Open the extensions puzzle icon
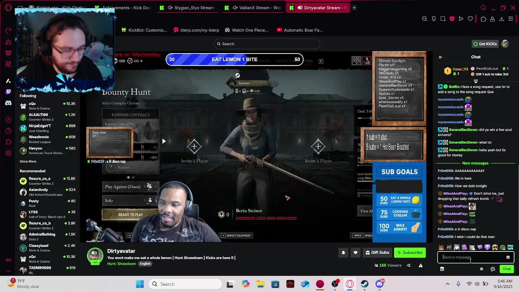This screenshot has height=292, width=519. point(483,19)
